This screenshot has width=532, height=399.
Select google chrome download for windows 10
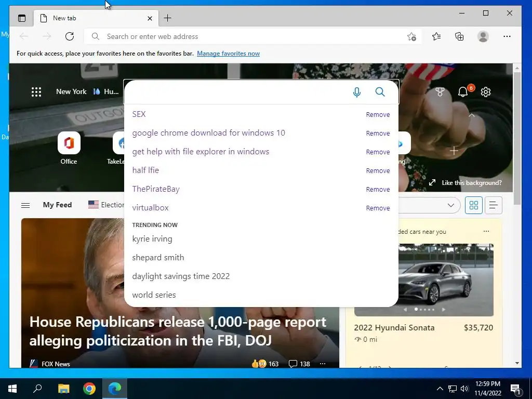[209, 133]
